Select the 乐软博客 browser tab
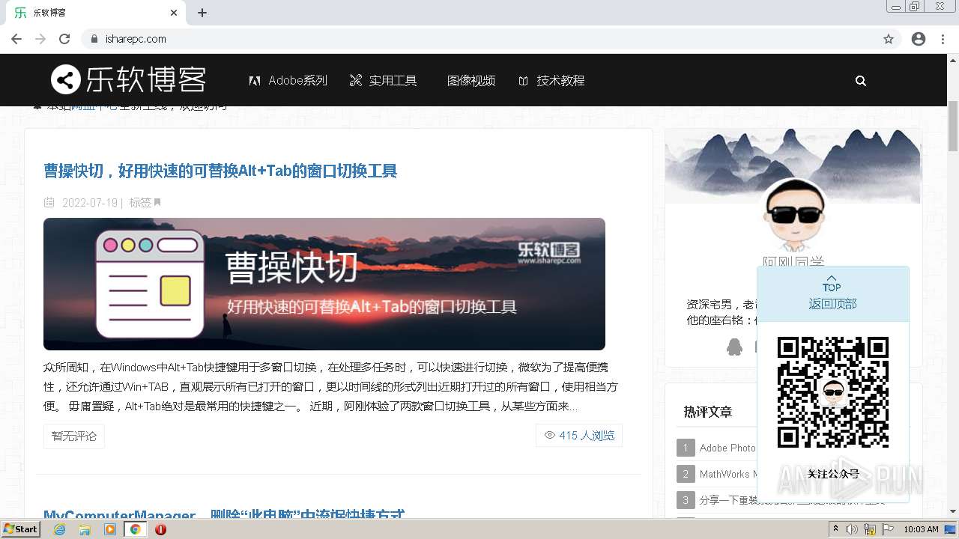 [x=95, y=13]
